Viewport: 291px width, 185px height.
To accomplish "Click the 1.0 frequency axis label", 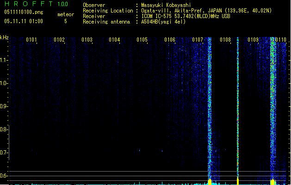I will (4, 83).
